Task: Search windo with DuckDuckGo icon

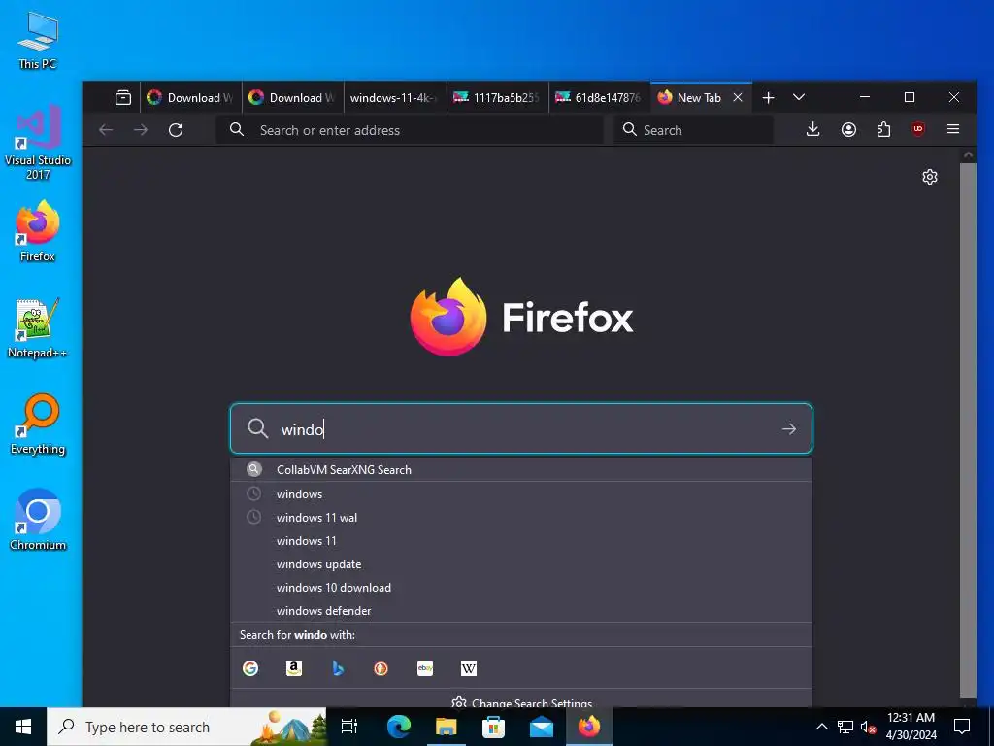Action: pyautogui.click(x=381, y=668)
